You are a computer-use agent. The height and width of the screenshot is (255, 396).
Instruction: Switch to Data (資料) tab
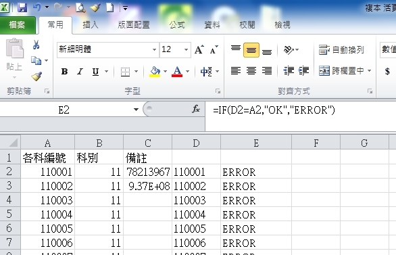coord(212,25)
